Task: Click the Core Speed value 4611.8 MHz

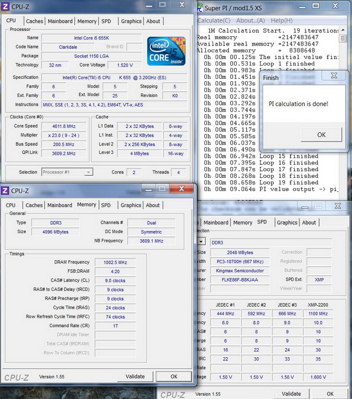Action: [x=64, y=126]
